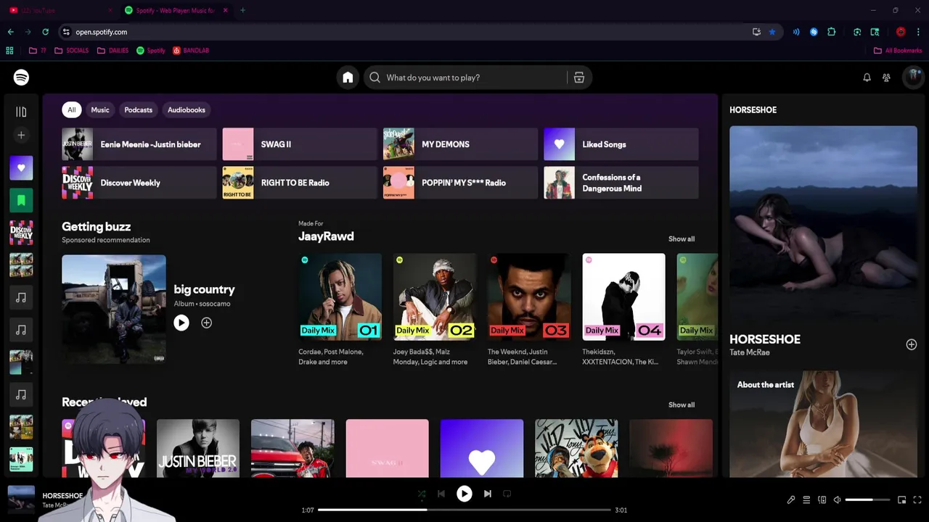Open the Shazam extension icon
Viewport: 929px width, 522px height.
[814, 32]
